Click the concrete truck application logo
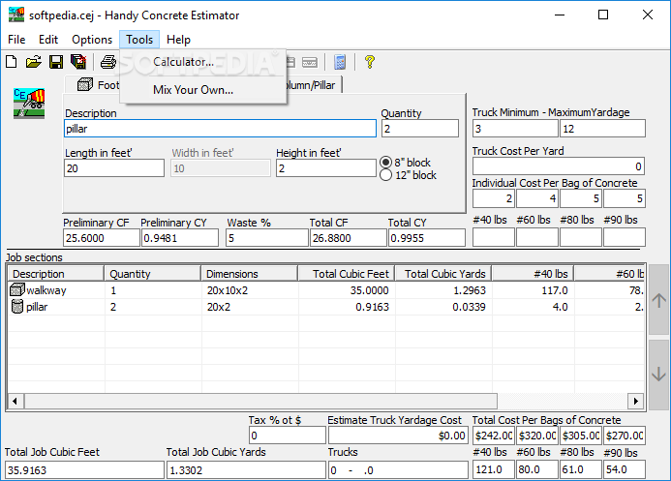 tap(29, 103)
